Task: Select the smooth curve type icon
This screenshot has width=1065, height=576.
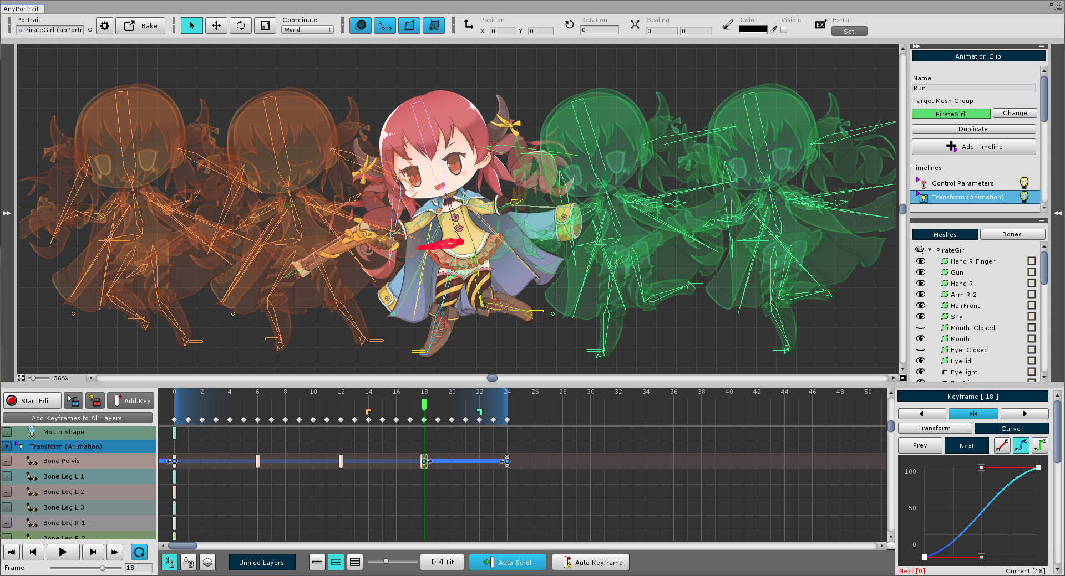Action: click(1021, 445)
